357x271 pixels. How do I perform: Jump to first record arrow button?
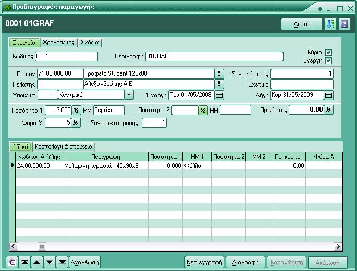tap(25, 262)
